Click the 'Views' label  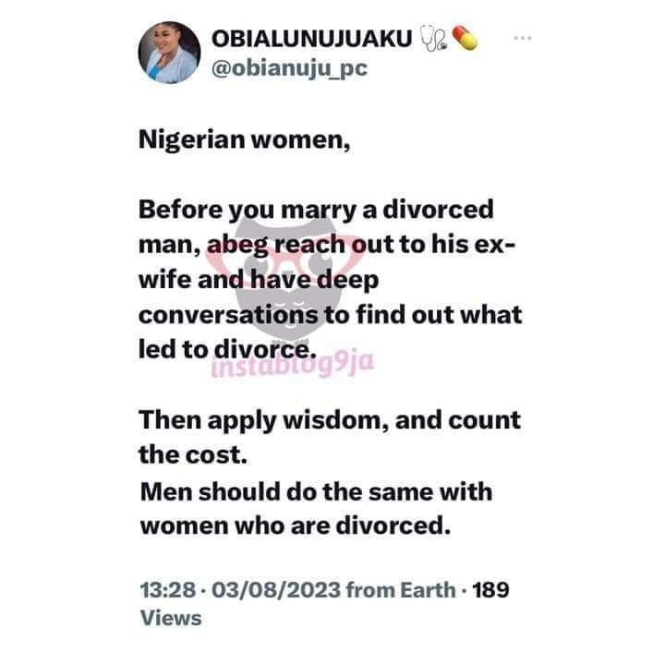pos(171,618)
